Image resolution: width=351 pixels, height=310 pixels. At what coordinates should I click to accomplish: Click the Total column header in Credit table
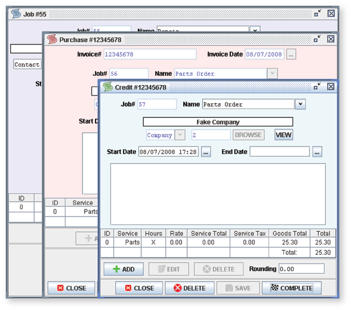tap(323, 234)
